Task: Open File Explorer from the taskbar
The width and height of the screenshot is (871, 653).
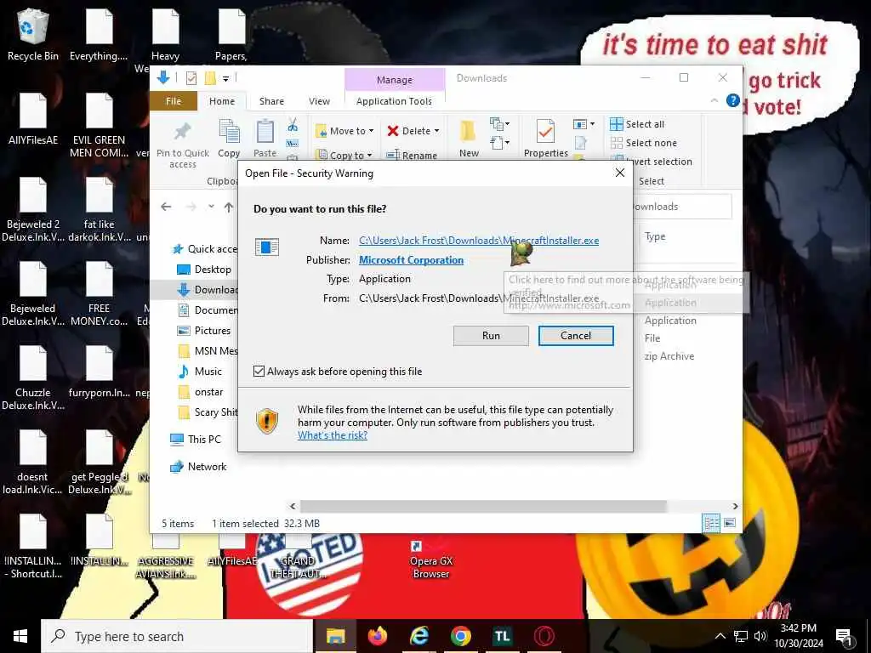Action: [x=335, y=636]
